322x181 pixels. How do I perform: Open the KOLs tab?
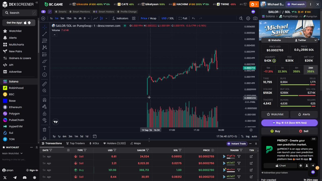tap(94, 143)
